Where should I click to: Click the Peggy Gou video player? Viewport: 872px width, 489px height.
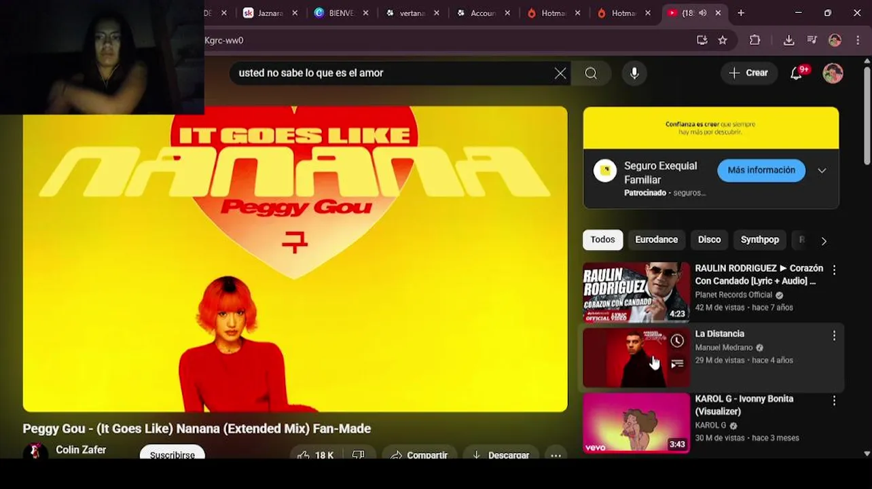pos(295,259)
